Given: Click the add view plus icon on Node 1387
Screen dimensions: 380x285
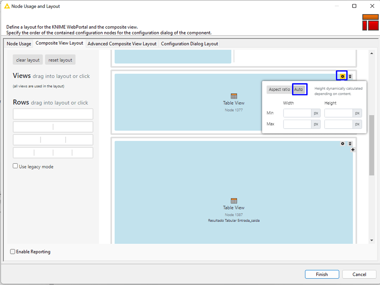Looking at the screenshot, I should (x=353, y=149).
